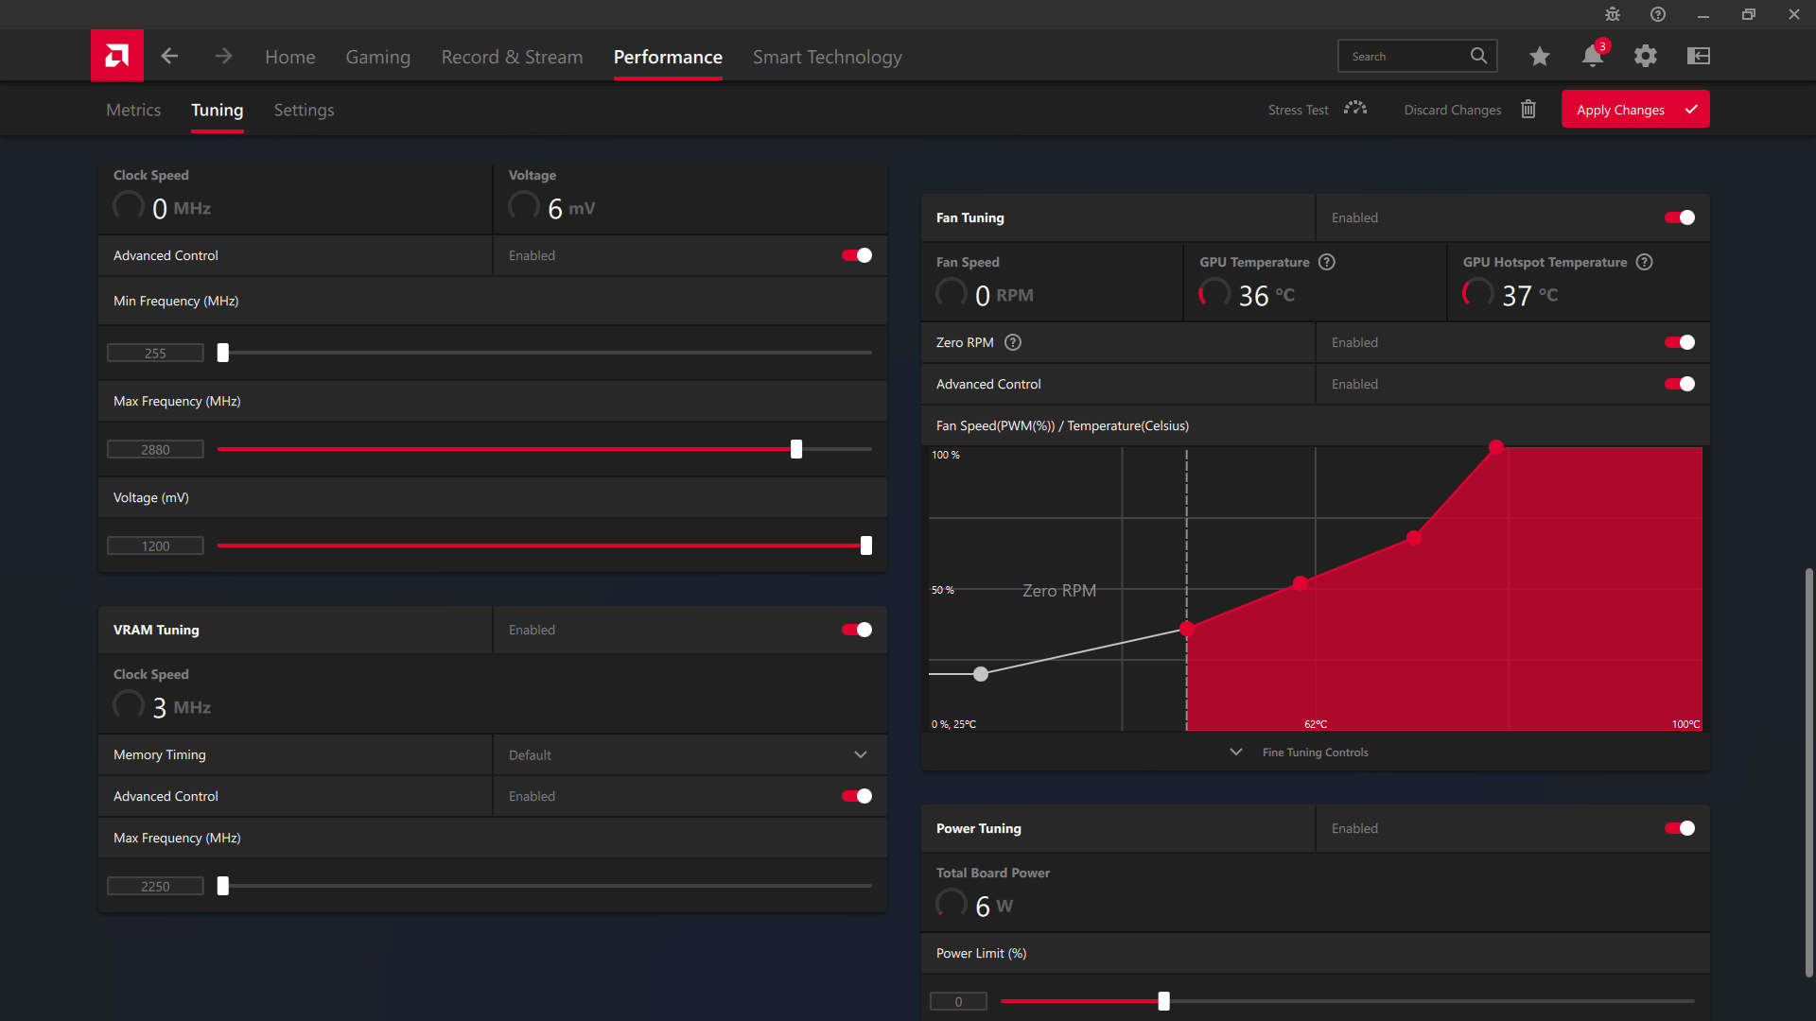Click the discard changes trash icon

tap(1528, 110)
